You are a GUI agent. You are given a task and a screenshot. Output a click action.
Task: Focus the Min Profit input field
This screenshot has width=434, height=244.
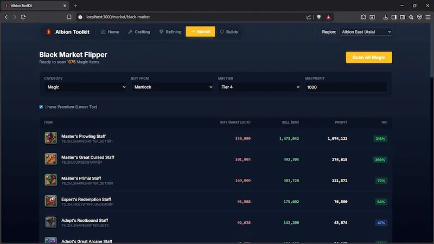(346, 87)
